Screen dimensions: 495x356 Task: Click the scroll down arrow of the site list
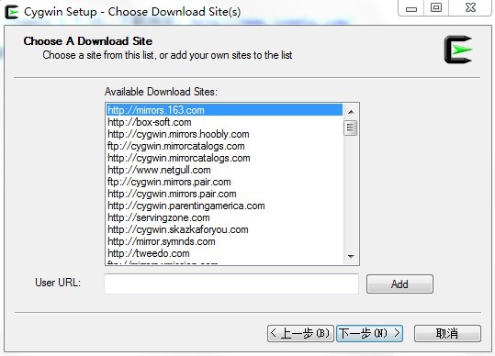pyautogui.click(x=351, y=256)
